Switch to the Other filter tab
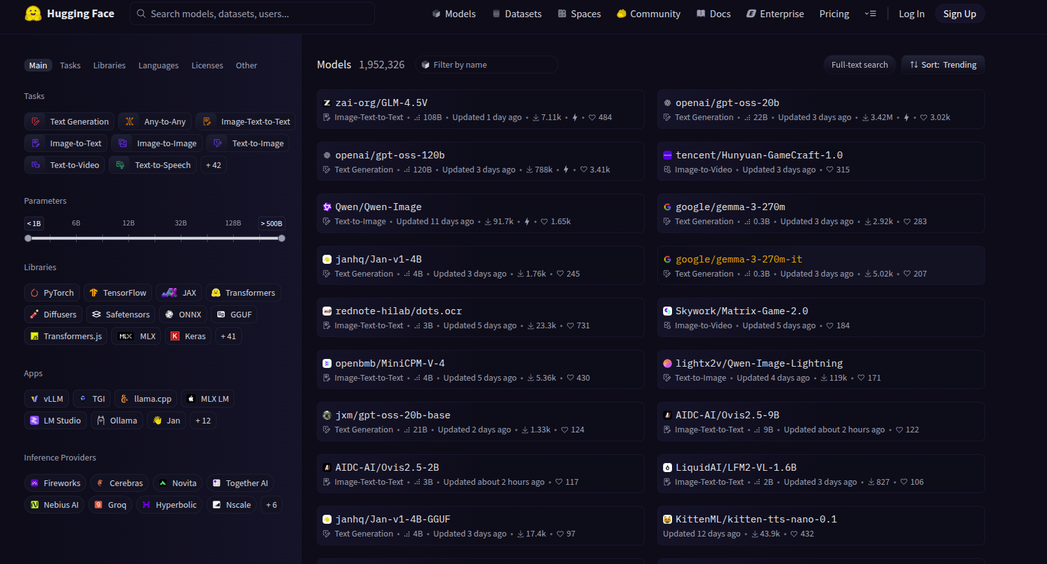The height and width of the screenshot is (564, 1047). pos(246,65)
